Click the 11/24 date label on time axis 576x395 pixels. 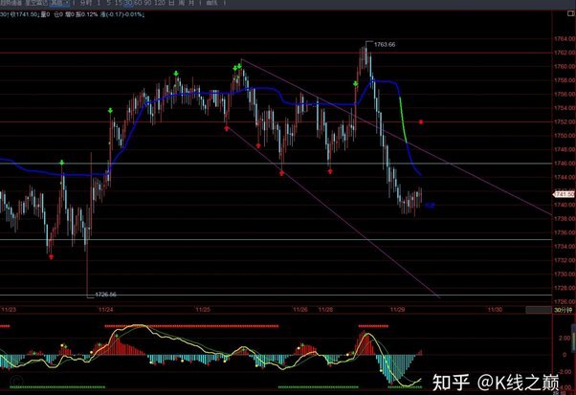[x=106, y=310]
